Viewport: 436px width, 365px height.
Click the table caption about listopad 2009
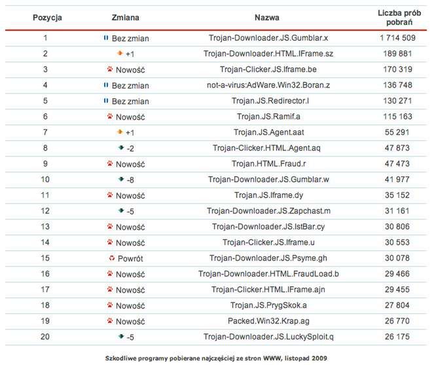(217, 358)
